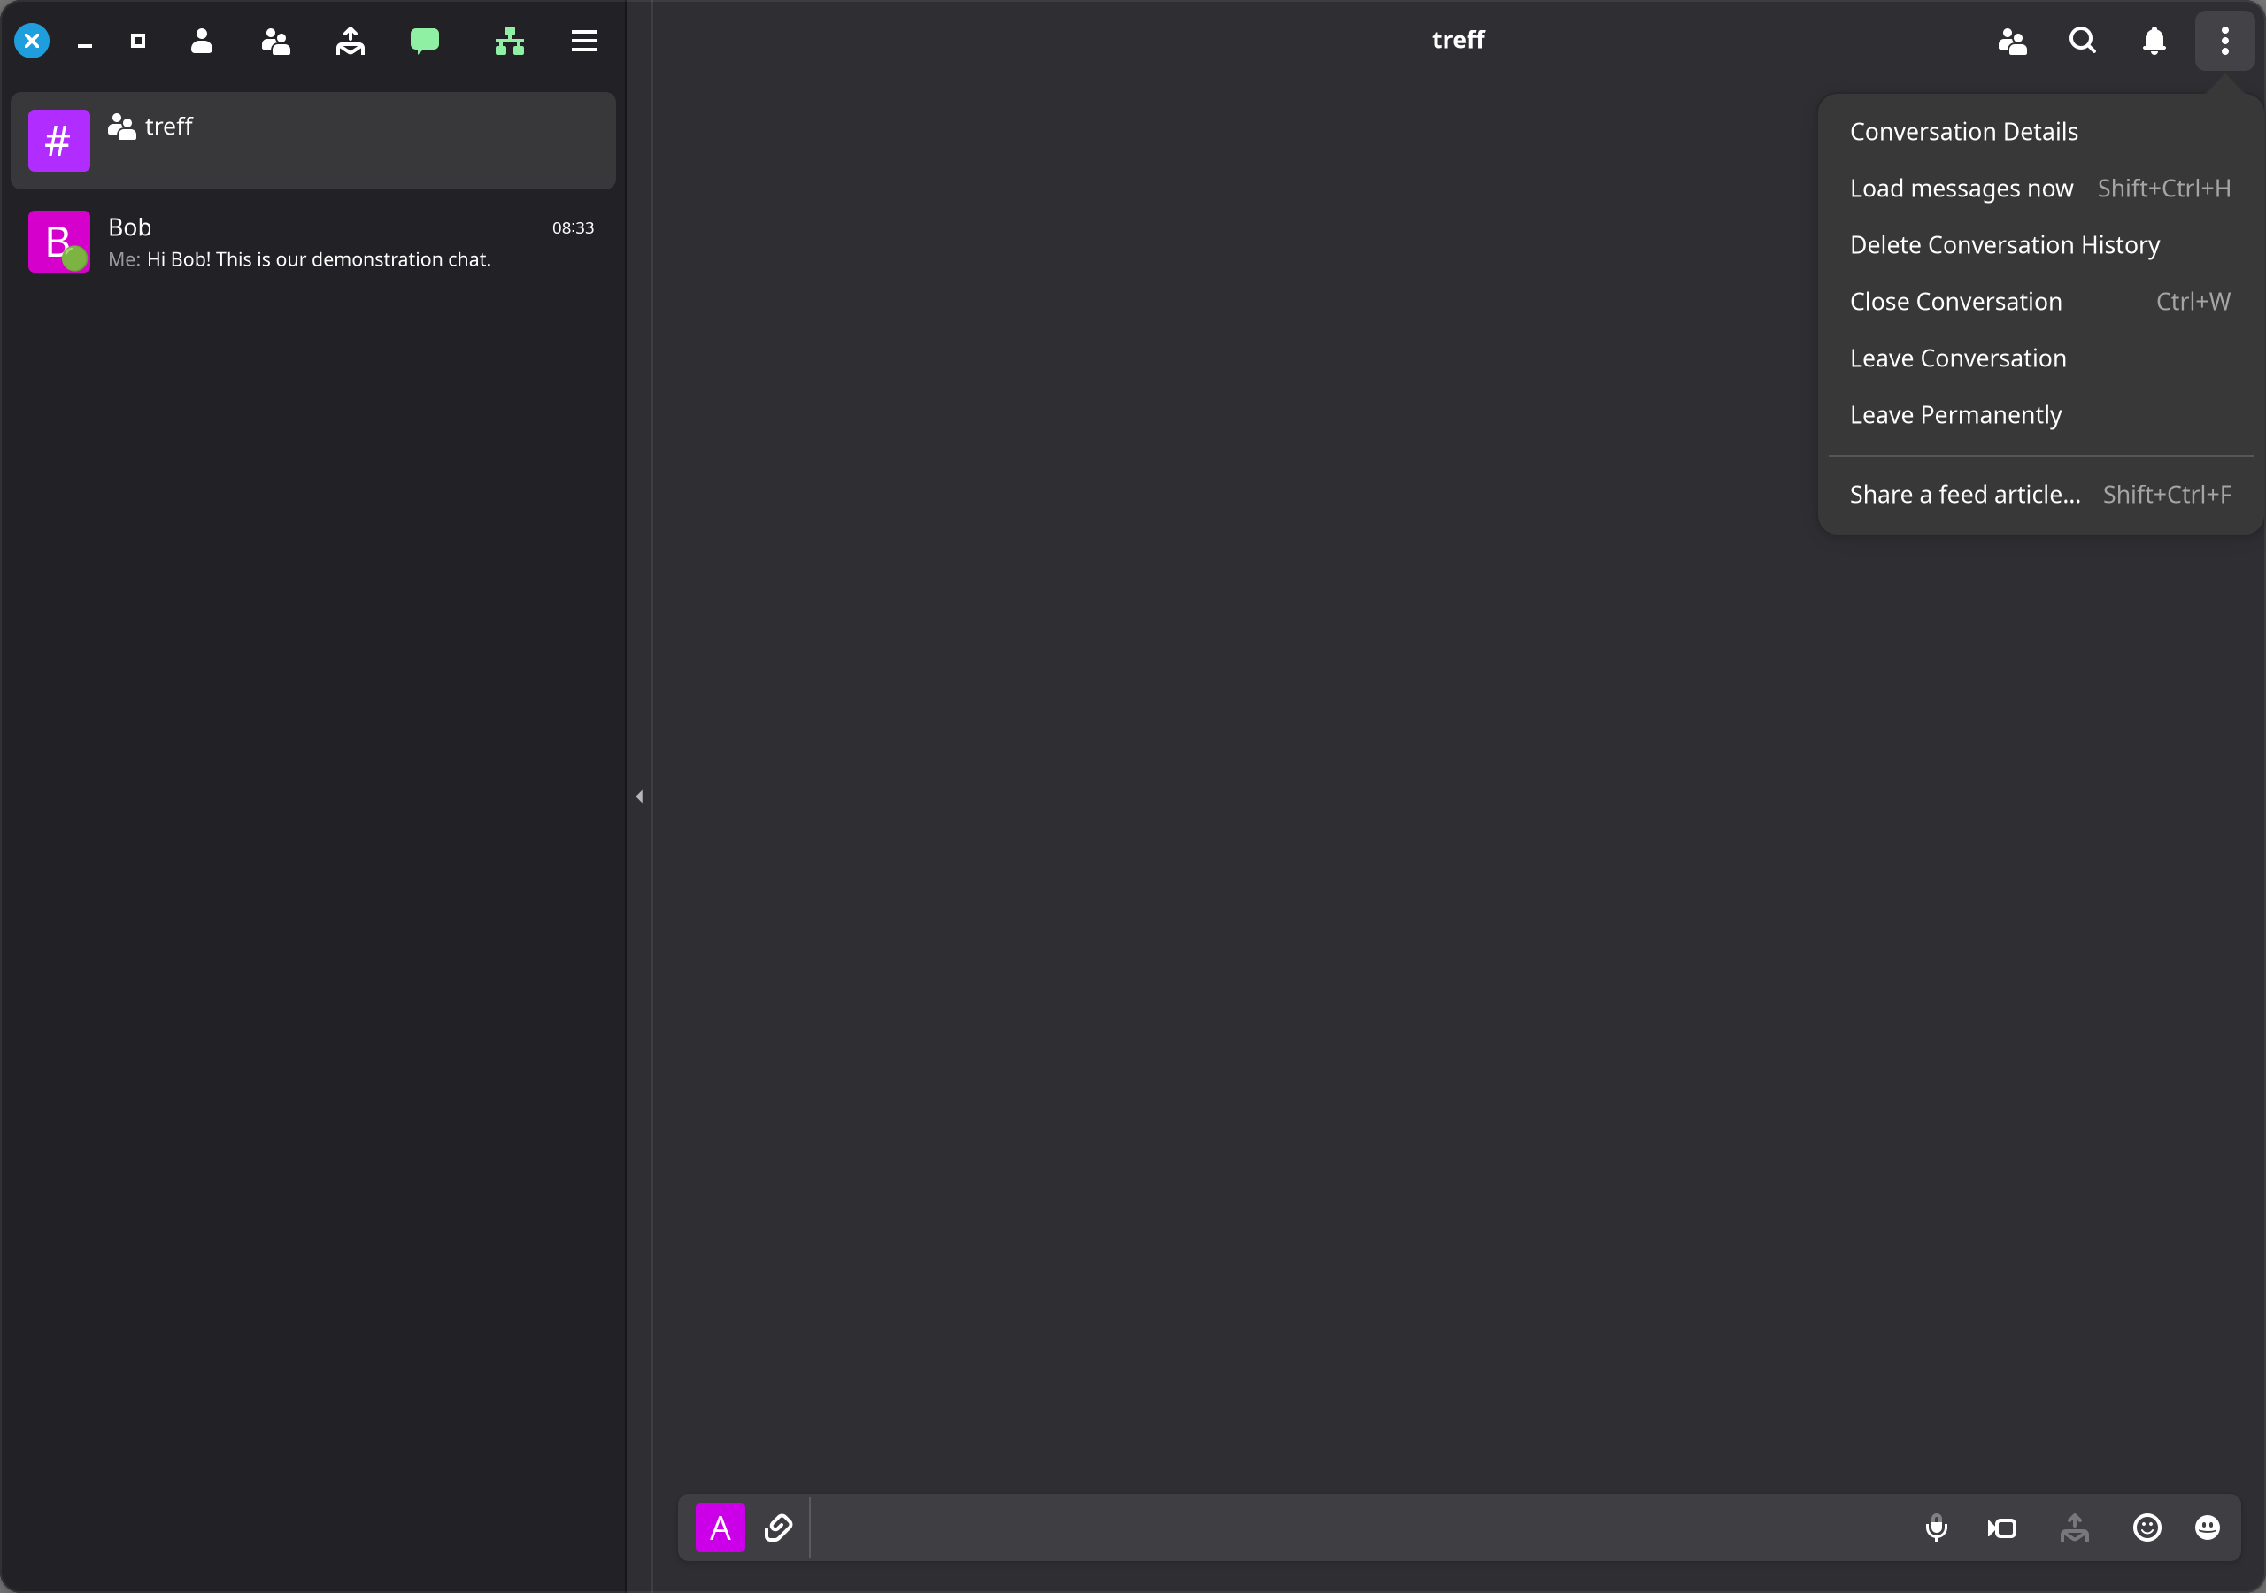Open the filled smiley stickers icon
This screenshot has height=1593, width=2266.
pyautogui.click(x=2208, y=1528)
